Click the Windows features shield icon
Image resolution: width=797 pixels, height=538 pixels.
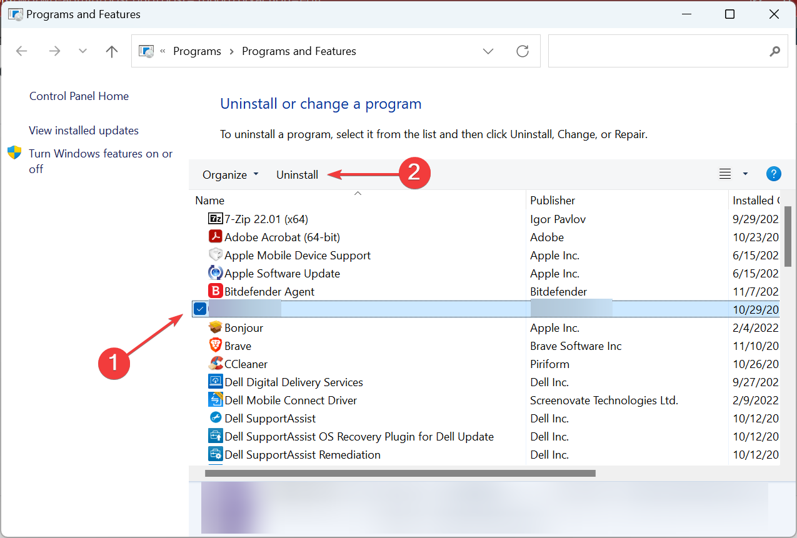tap(14, 153)
